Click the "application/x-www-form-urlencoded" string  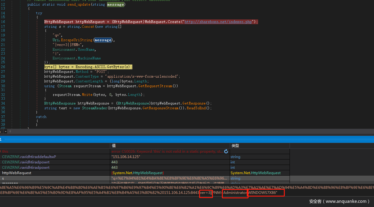coord(142,76)
